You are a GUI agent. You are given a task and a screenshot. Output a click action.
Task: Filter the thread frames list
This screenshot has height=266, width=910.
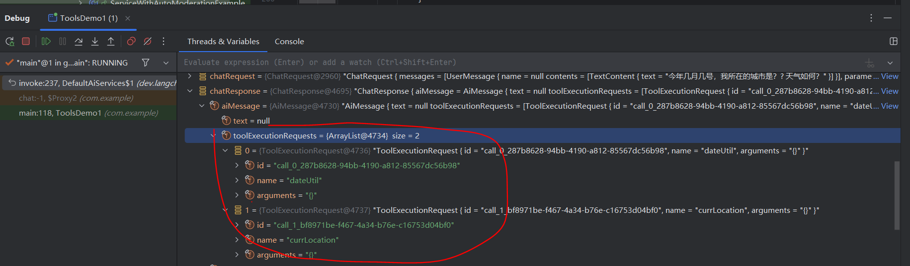(146, 63)
